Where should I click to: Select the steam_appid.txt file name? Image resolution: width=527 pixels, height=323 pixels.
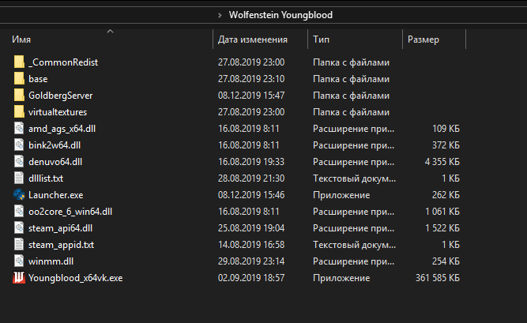click(62, 245)
